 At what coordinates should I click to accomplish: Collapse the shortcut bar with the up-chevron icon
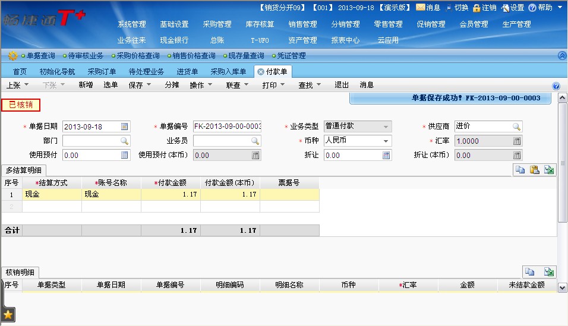tap(562, 56)
